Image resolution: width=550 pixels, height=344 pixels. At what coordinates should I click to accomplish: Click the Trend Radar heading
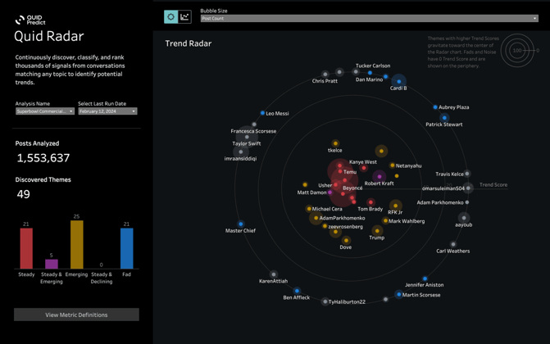[x=189, y=43]
